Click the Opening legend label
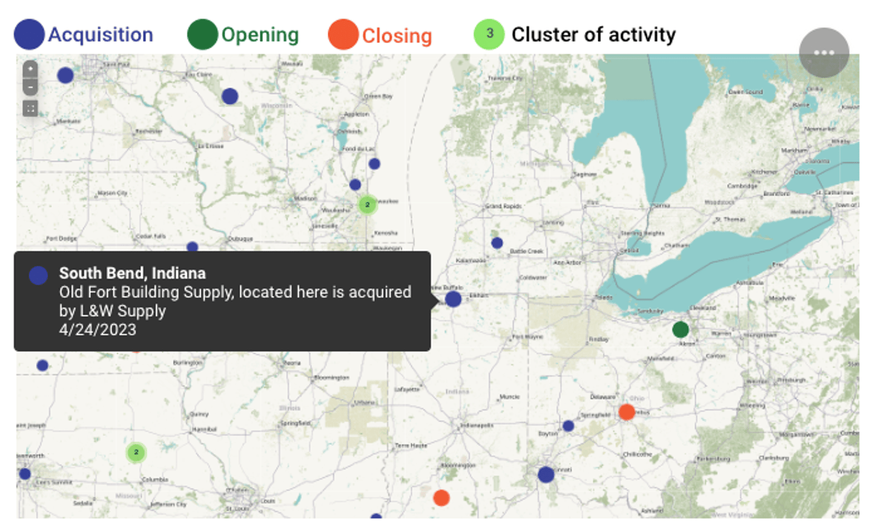Screen dimensions: 872x531 (x=260, y=35)
